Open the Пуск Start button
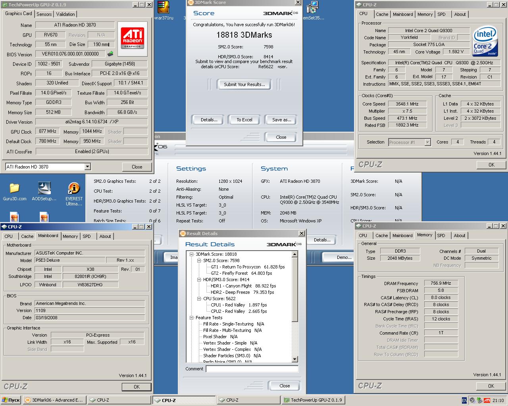The height and width of the screenshot is (406, 508). (x=11, y=400)
